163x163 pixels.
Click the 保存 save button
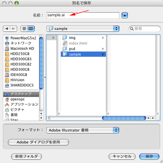tap(149, 156)
